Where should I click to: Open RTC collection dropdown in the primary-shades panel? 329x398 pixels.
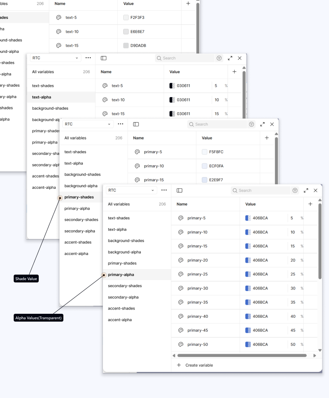point(88,124)
